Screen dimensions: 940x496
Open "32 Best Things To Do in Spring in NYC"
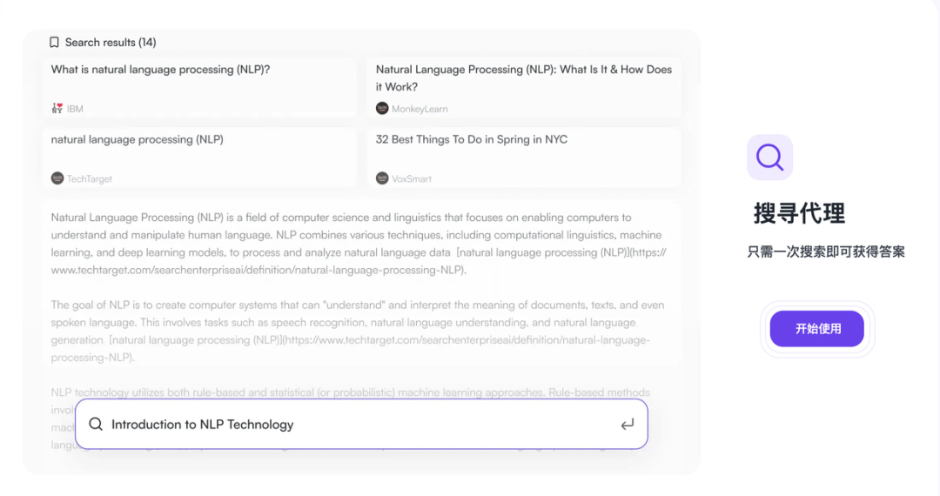pos(471,139)
